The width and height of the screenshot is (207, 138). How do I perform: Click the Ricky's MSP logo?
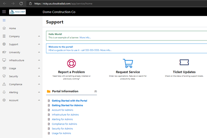(17, 12)
